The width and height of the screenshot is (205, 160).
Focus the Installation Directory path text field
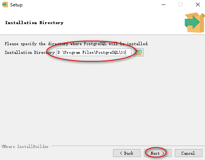pyautogui.click(x=94, y=52)
